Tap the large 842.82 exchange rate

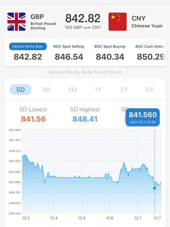pos(83,18)
